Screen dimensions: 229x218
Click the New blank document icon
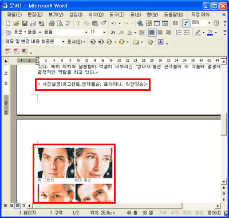(8, 23)
